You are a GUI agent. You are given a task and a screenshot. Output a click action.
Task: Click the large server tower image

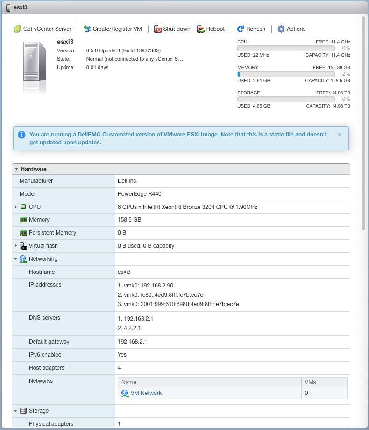tap(34, 61)
